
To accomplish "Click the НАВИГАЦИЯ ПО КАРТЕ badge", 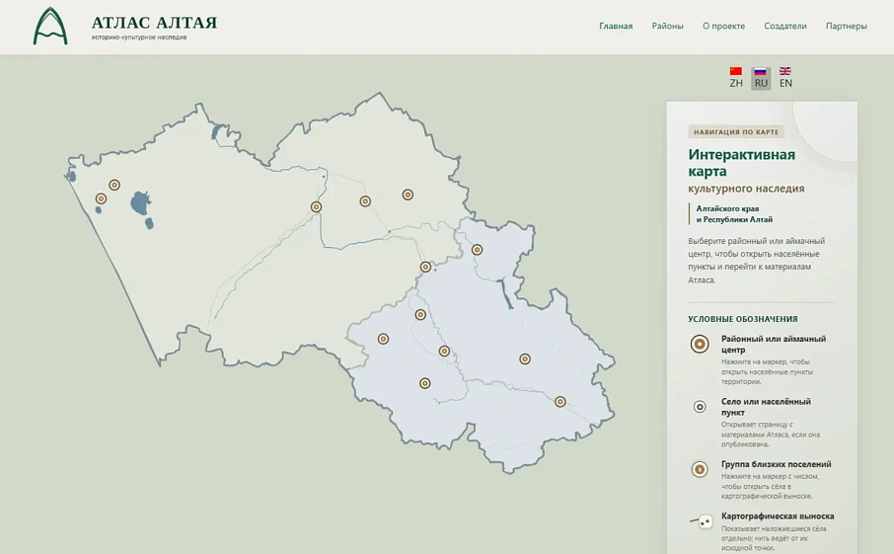I will pyautogui.click(x=736, y=131).
